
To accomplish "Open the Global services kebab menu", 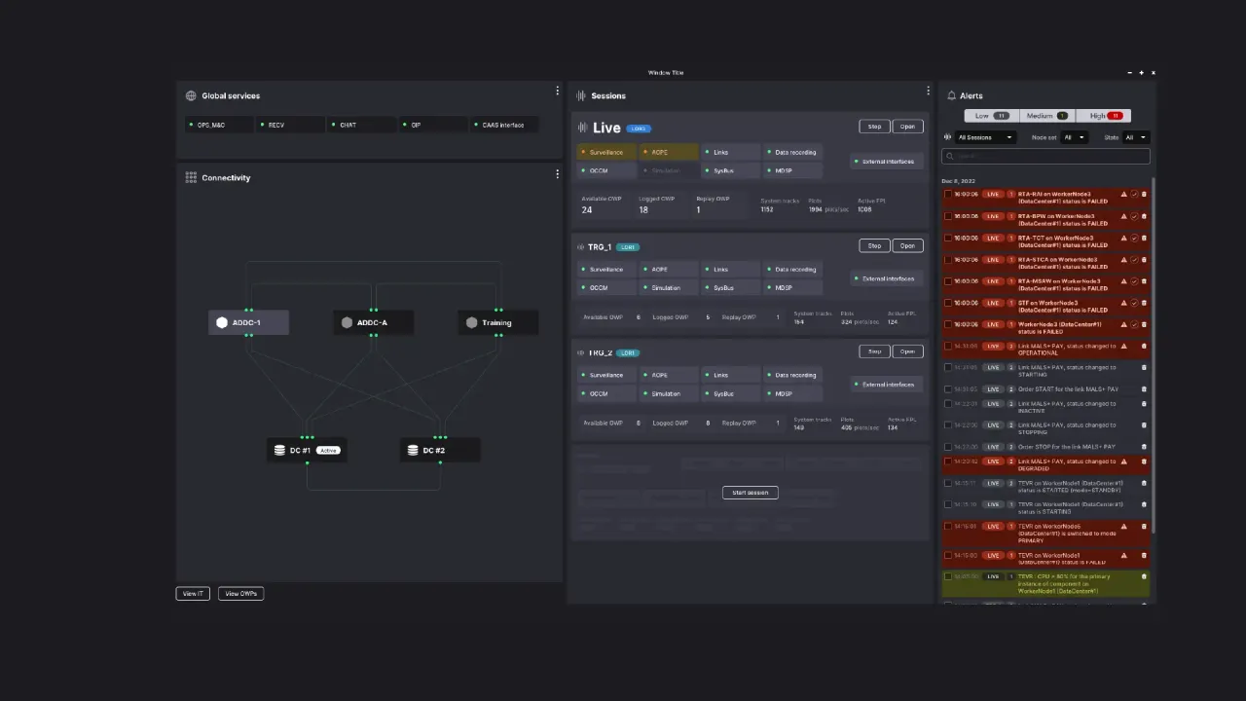I will point(557,91).
